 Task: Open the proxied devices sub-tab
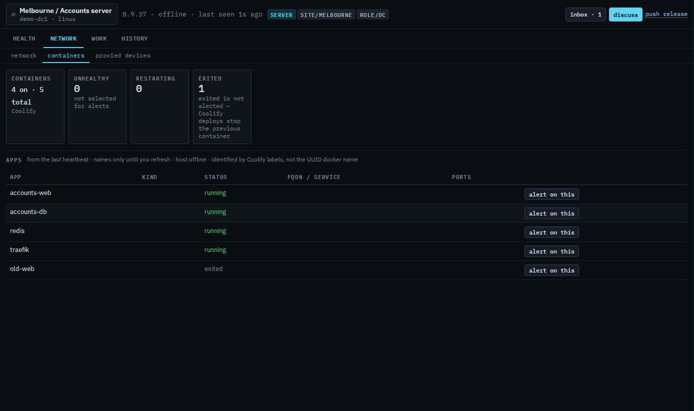pyautogui.click(x=123, y=55)
